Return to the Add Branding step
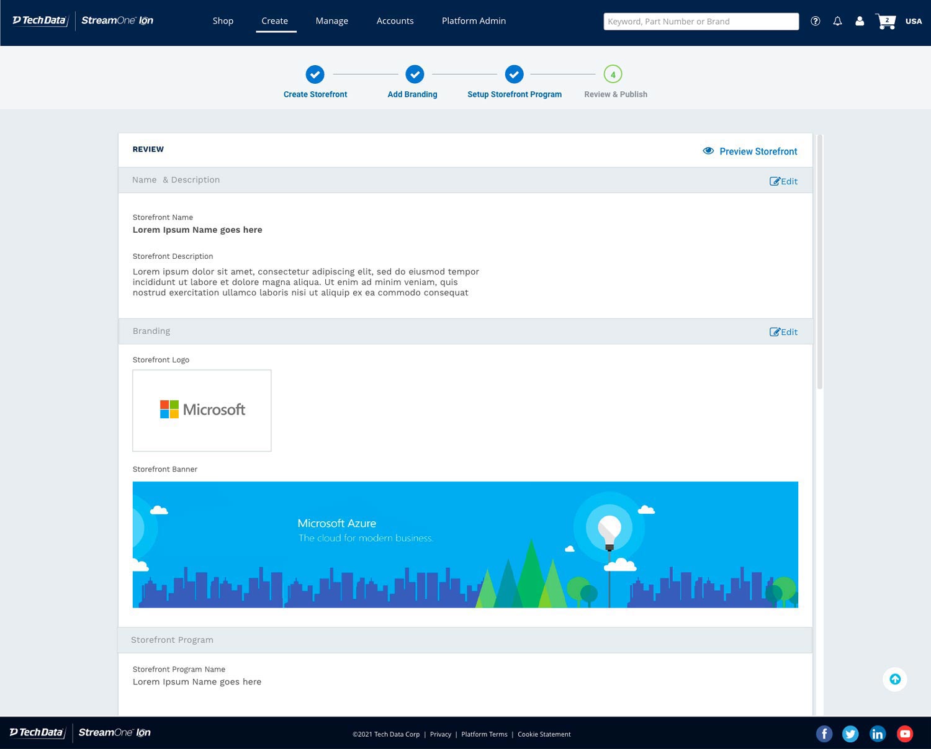 [414, 75]
